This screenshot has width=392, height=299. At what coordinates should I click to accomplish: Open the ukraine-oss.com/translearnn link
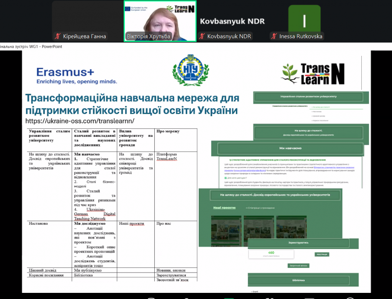80,121
